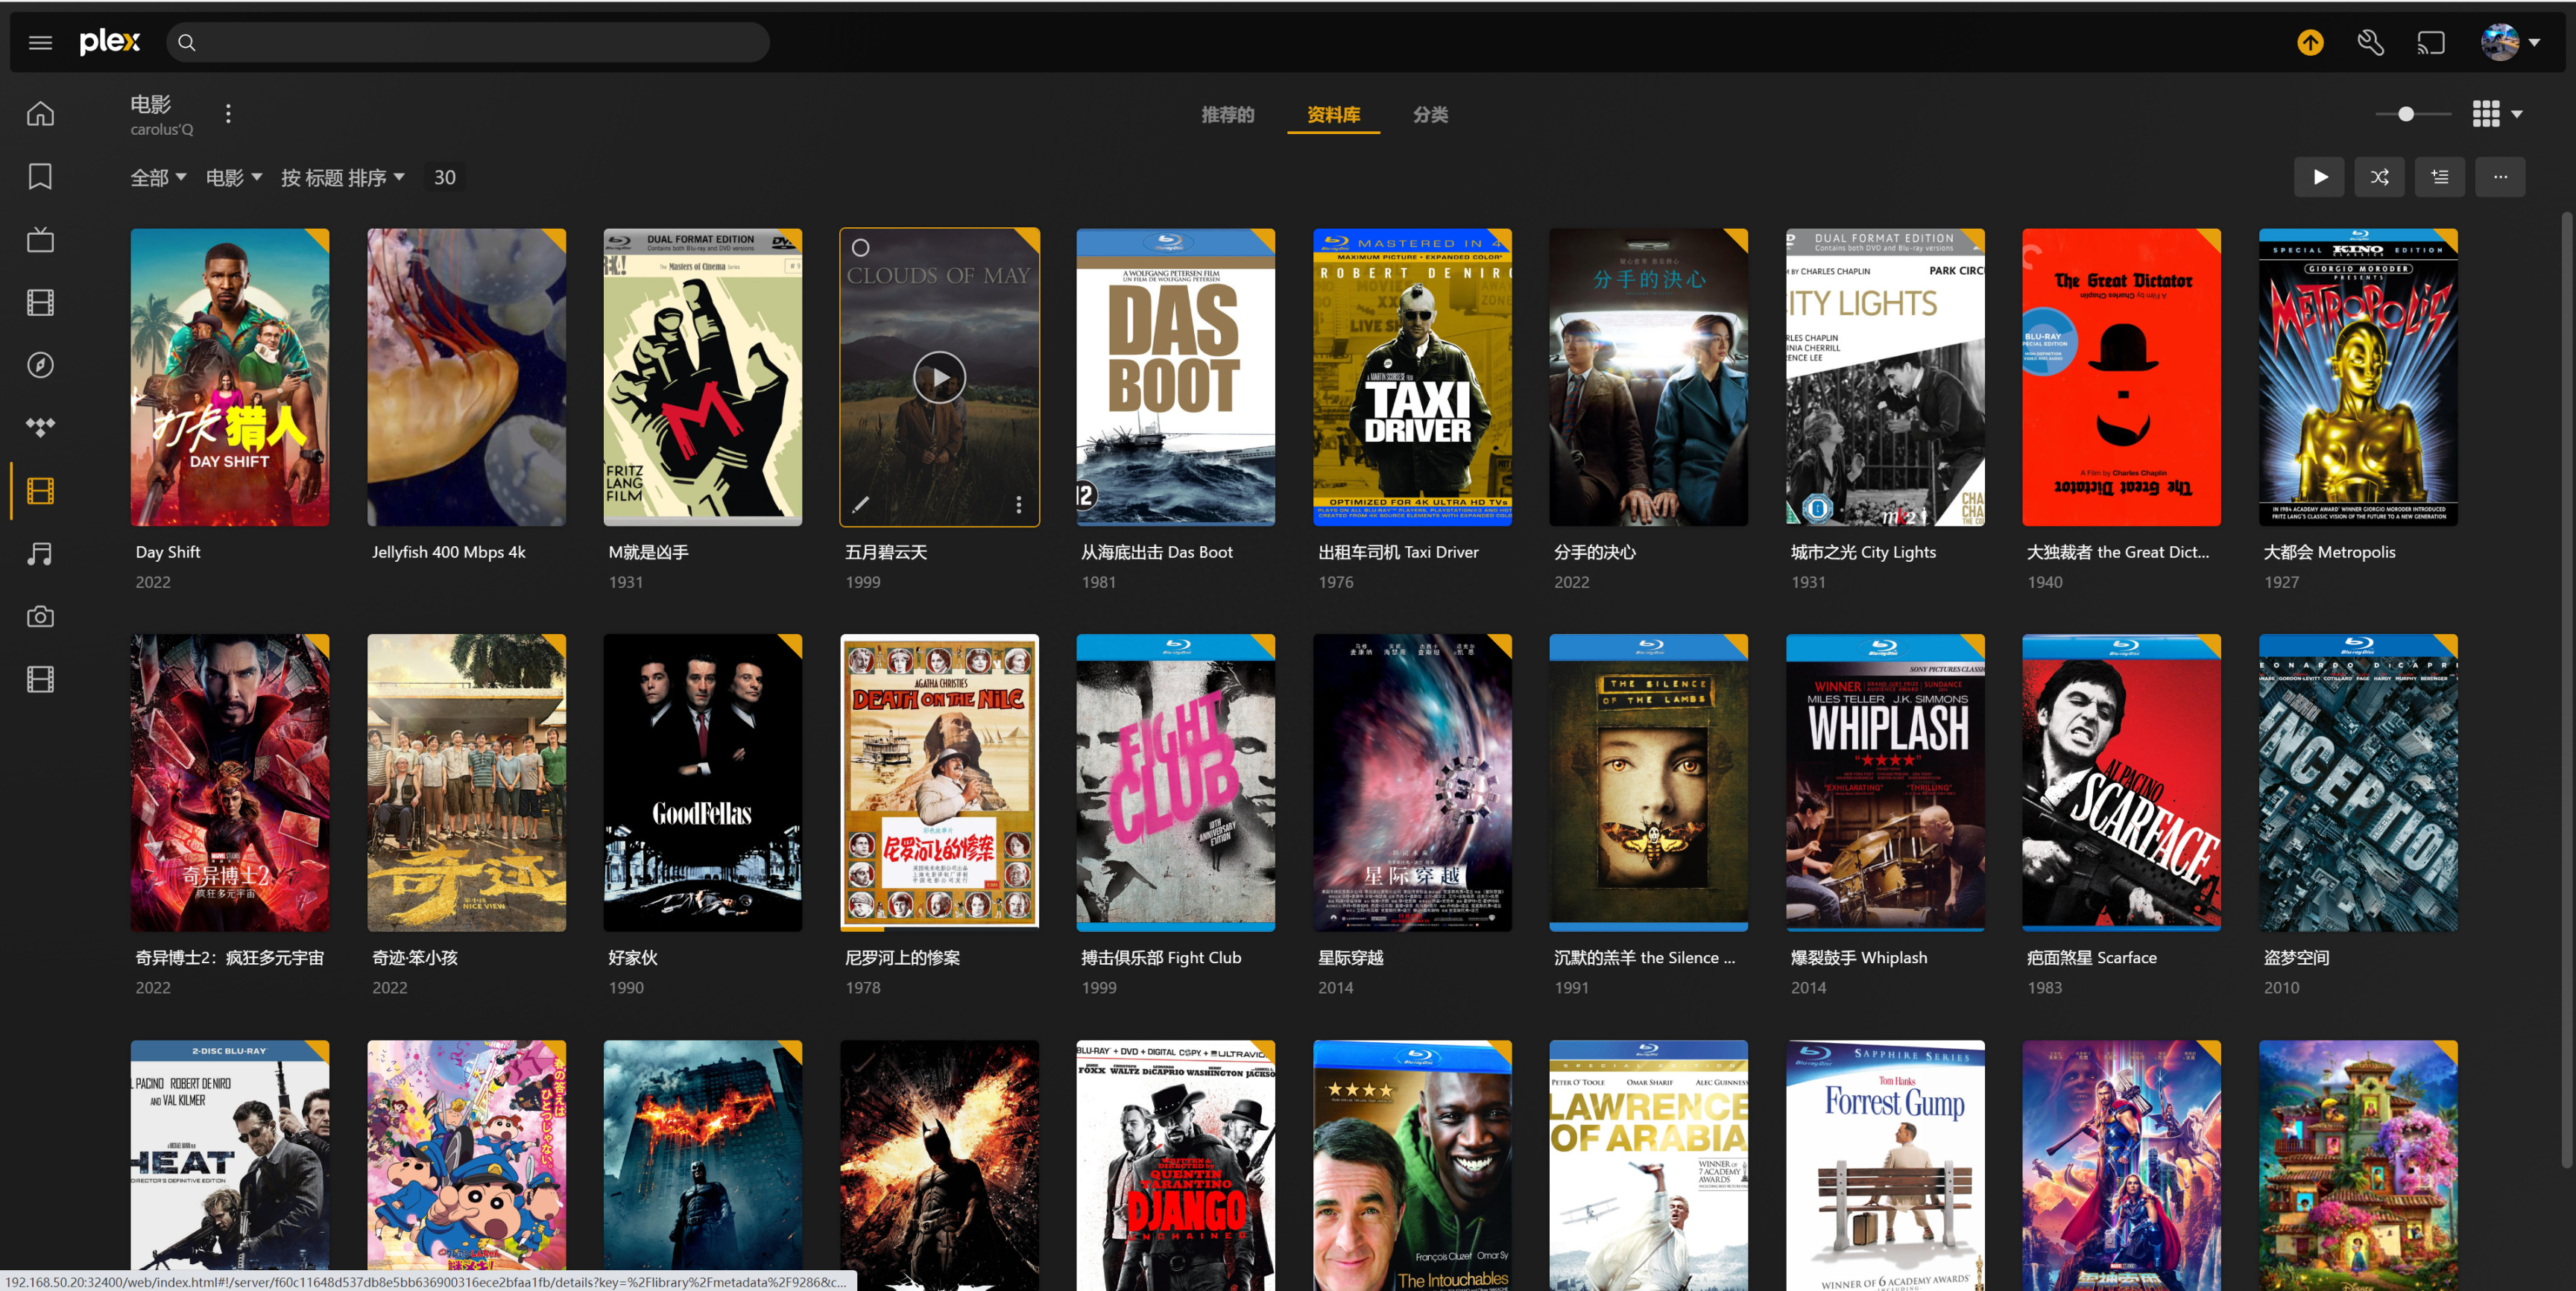2576x1291 pixels.
Task: Open the Live TV sidebar icon
Action: tap(40, 240)
